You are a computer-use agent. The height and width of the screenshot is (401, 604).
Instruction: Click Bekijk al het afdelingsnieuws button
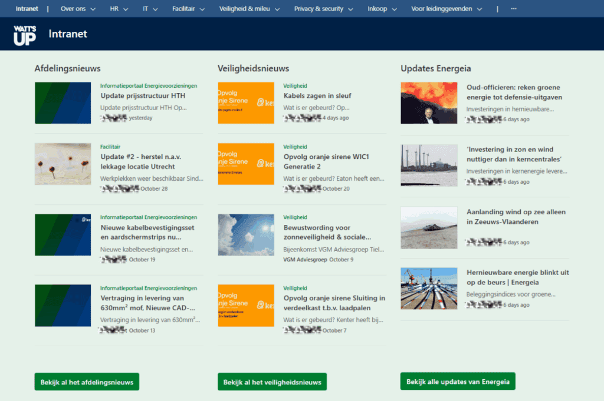(87, 382)
